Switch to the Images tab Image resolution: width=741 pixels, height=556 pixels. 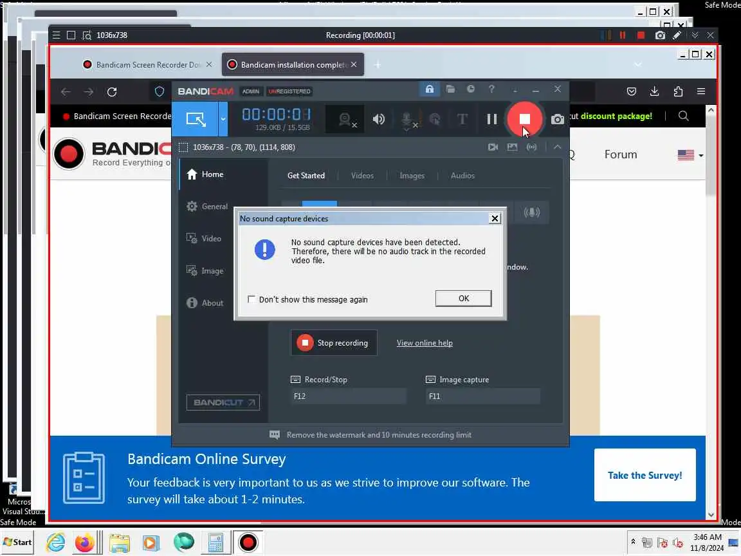coord(412,176)
